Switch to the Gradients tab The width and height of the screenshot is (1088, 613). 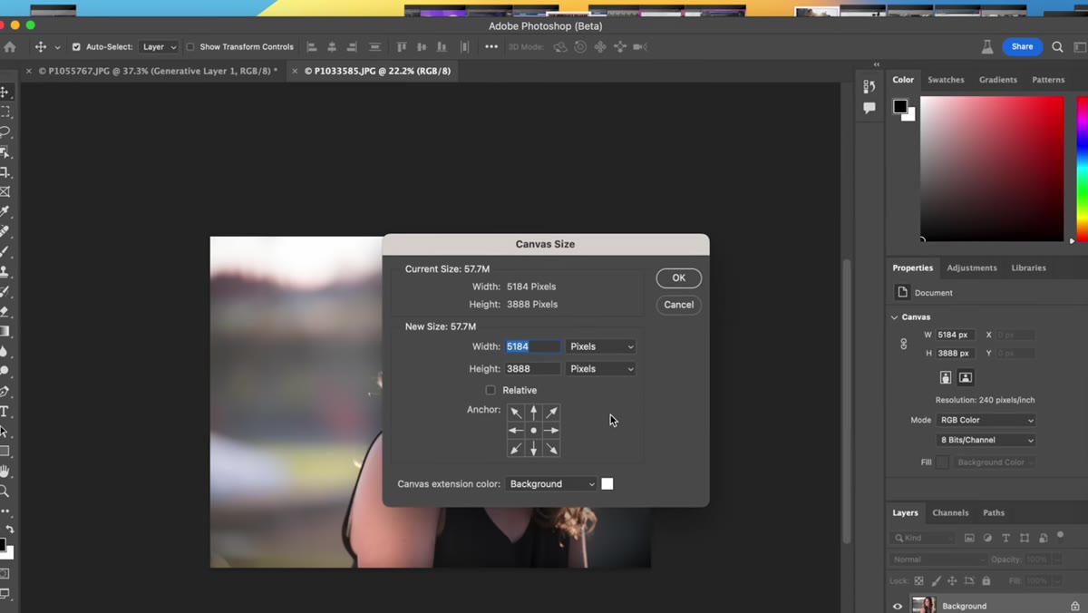coord(997,80)
